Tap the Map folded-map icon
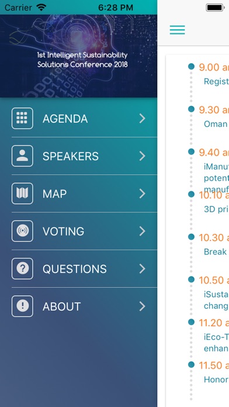The width and height of the screenshot is (229, 407). point(22,194)
